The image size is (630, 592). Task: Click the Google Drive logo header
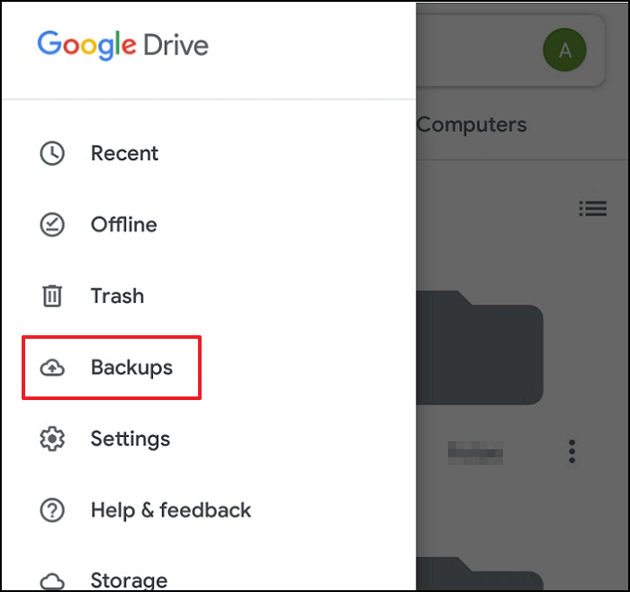pos(123,45)
